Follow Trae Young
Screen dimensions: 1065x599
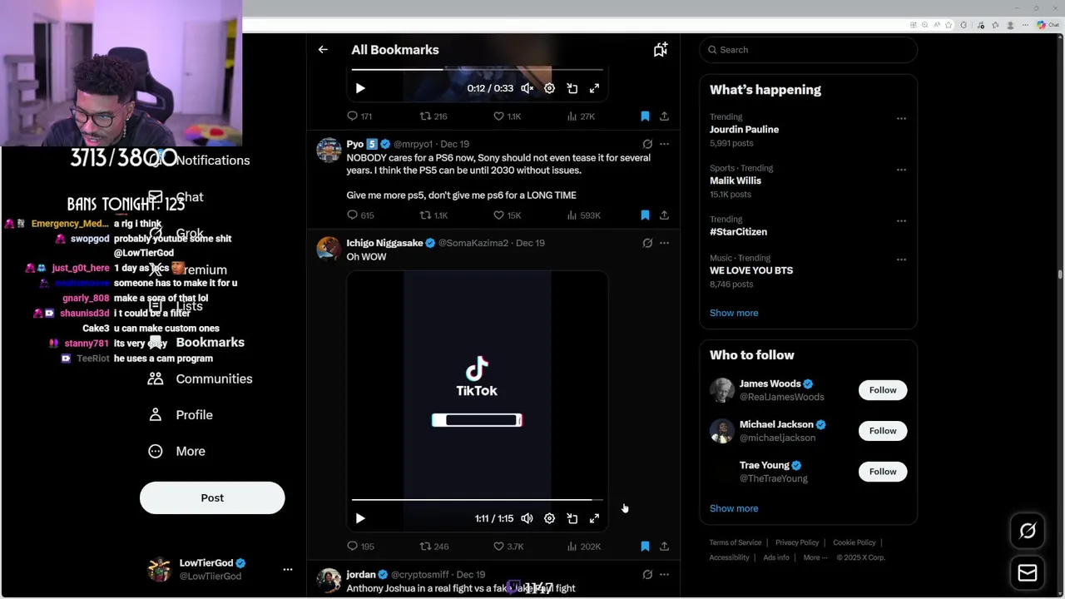883,472
